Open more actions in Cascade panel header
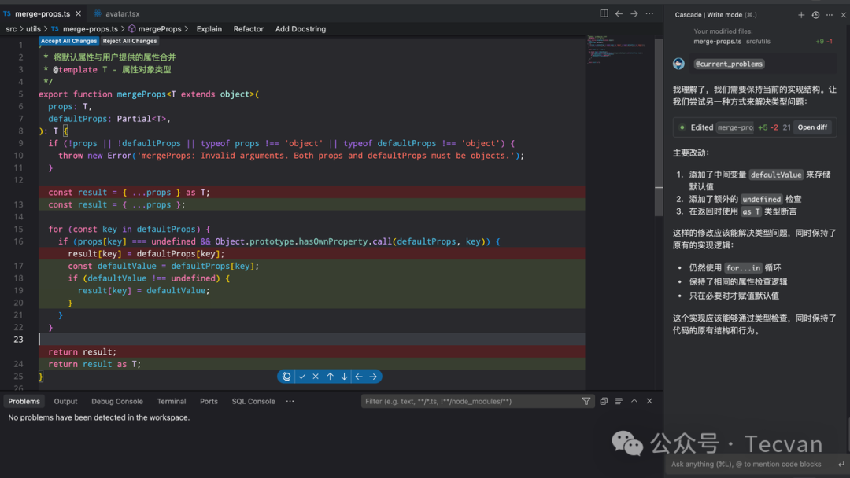Image resolution: width=850 pixels, height=478 pixels. pos(830,15)
